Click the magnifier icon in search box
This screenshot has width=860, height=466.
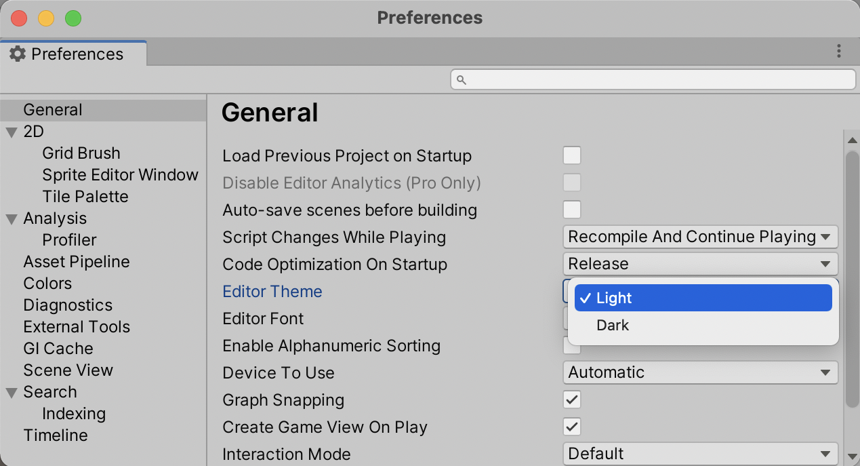pos(462,80)
